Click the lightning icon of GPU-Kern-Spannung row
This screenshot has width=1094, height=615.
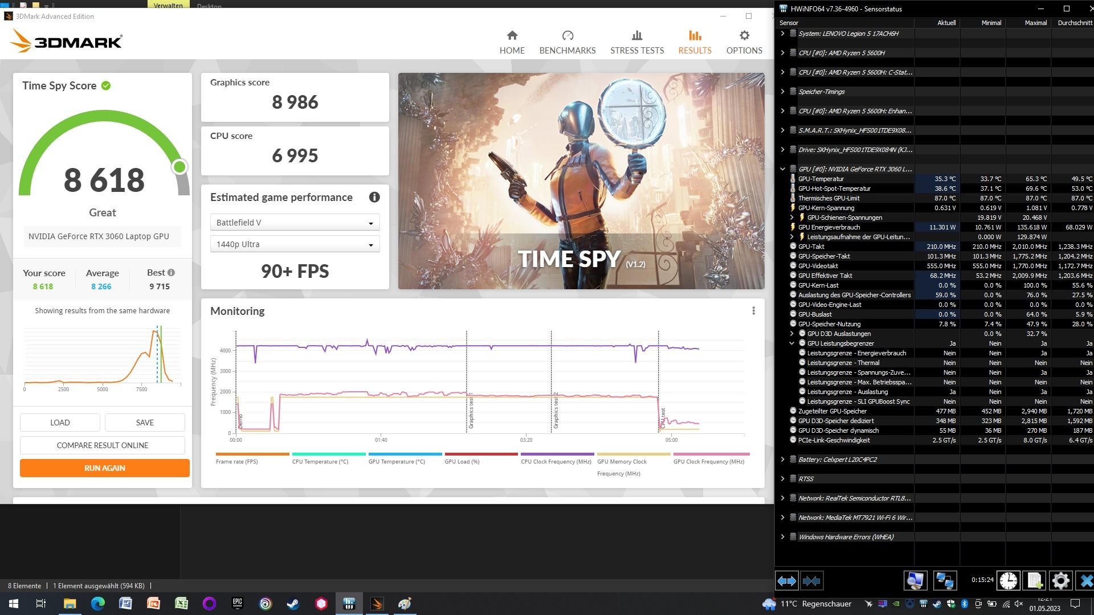pos(793,208)
